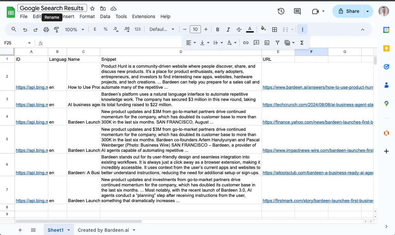Image resolution: width=395 pixels, height=235 pixels.
Task: Click the insert chart icon
Action: tap(267, 43)
